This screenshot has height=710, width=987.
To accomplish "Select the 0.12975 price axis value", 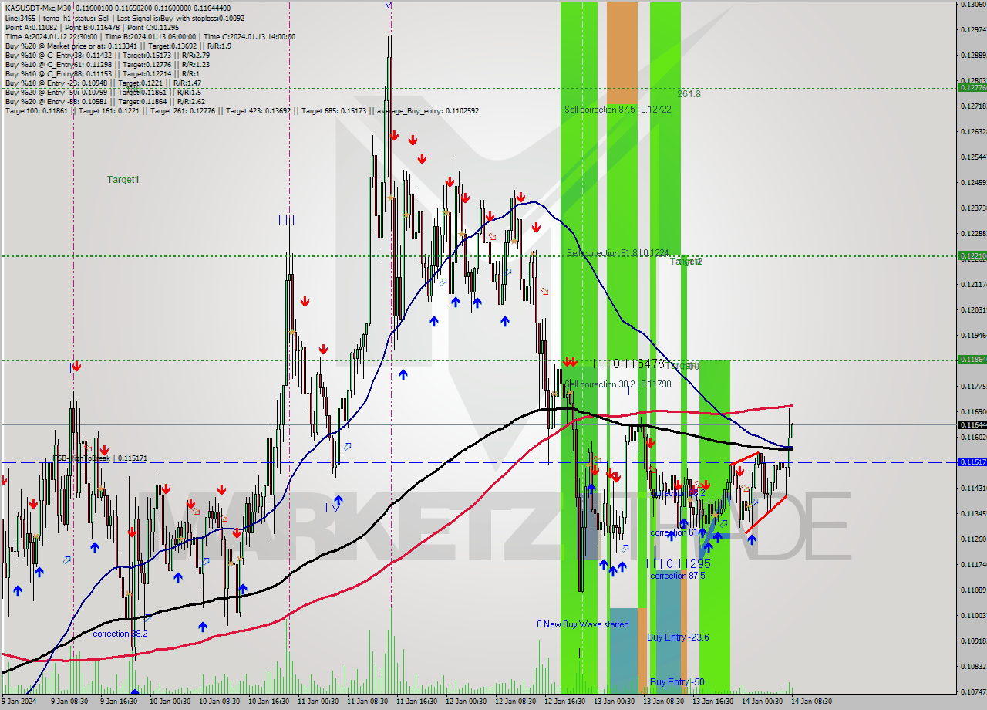I will [x=973, y=29].
